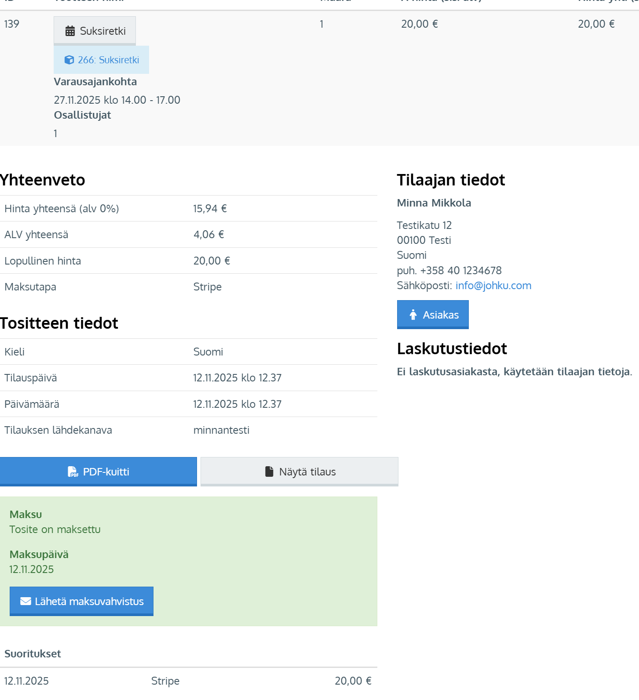Click the document icon on Näytä tilaus
This screenshot has width=639, height=700.
(269, 472)
